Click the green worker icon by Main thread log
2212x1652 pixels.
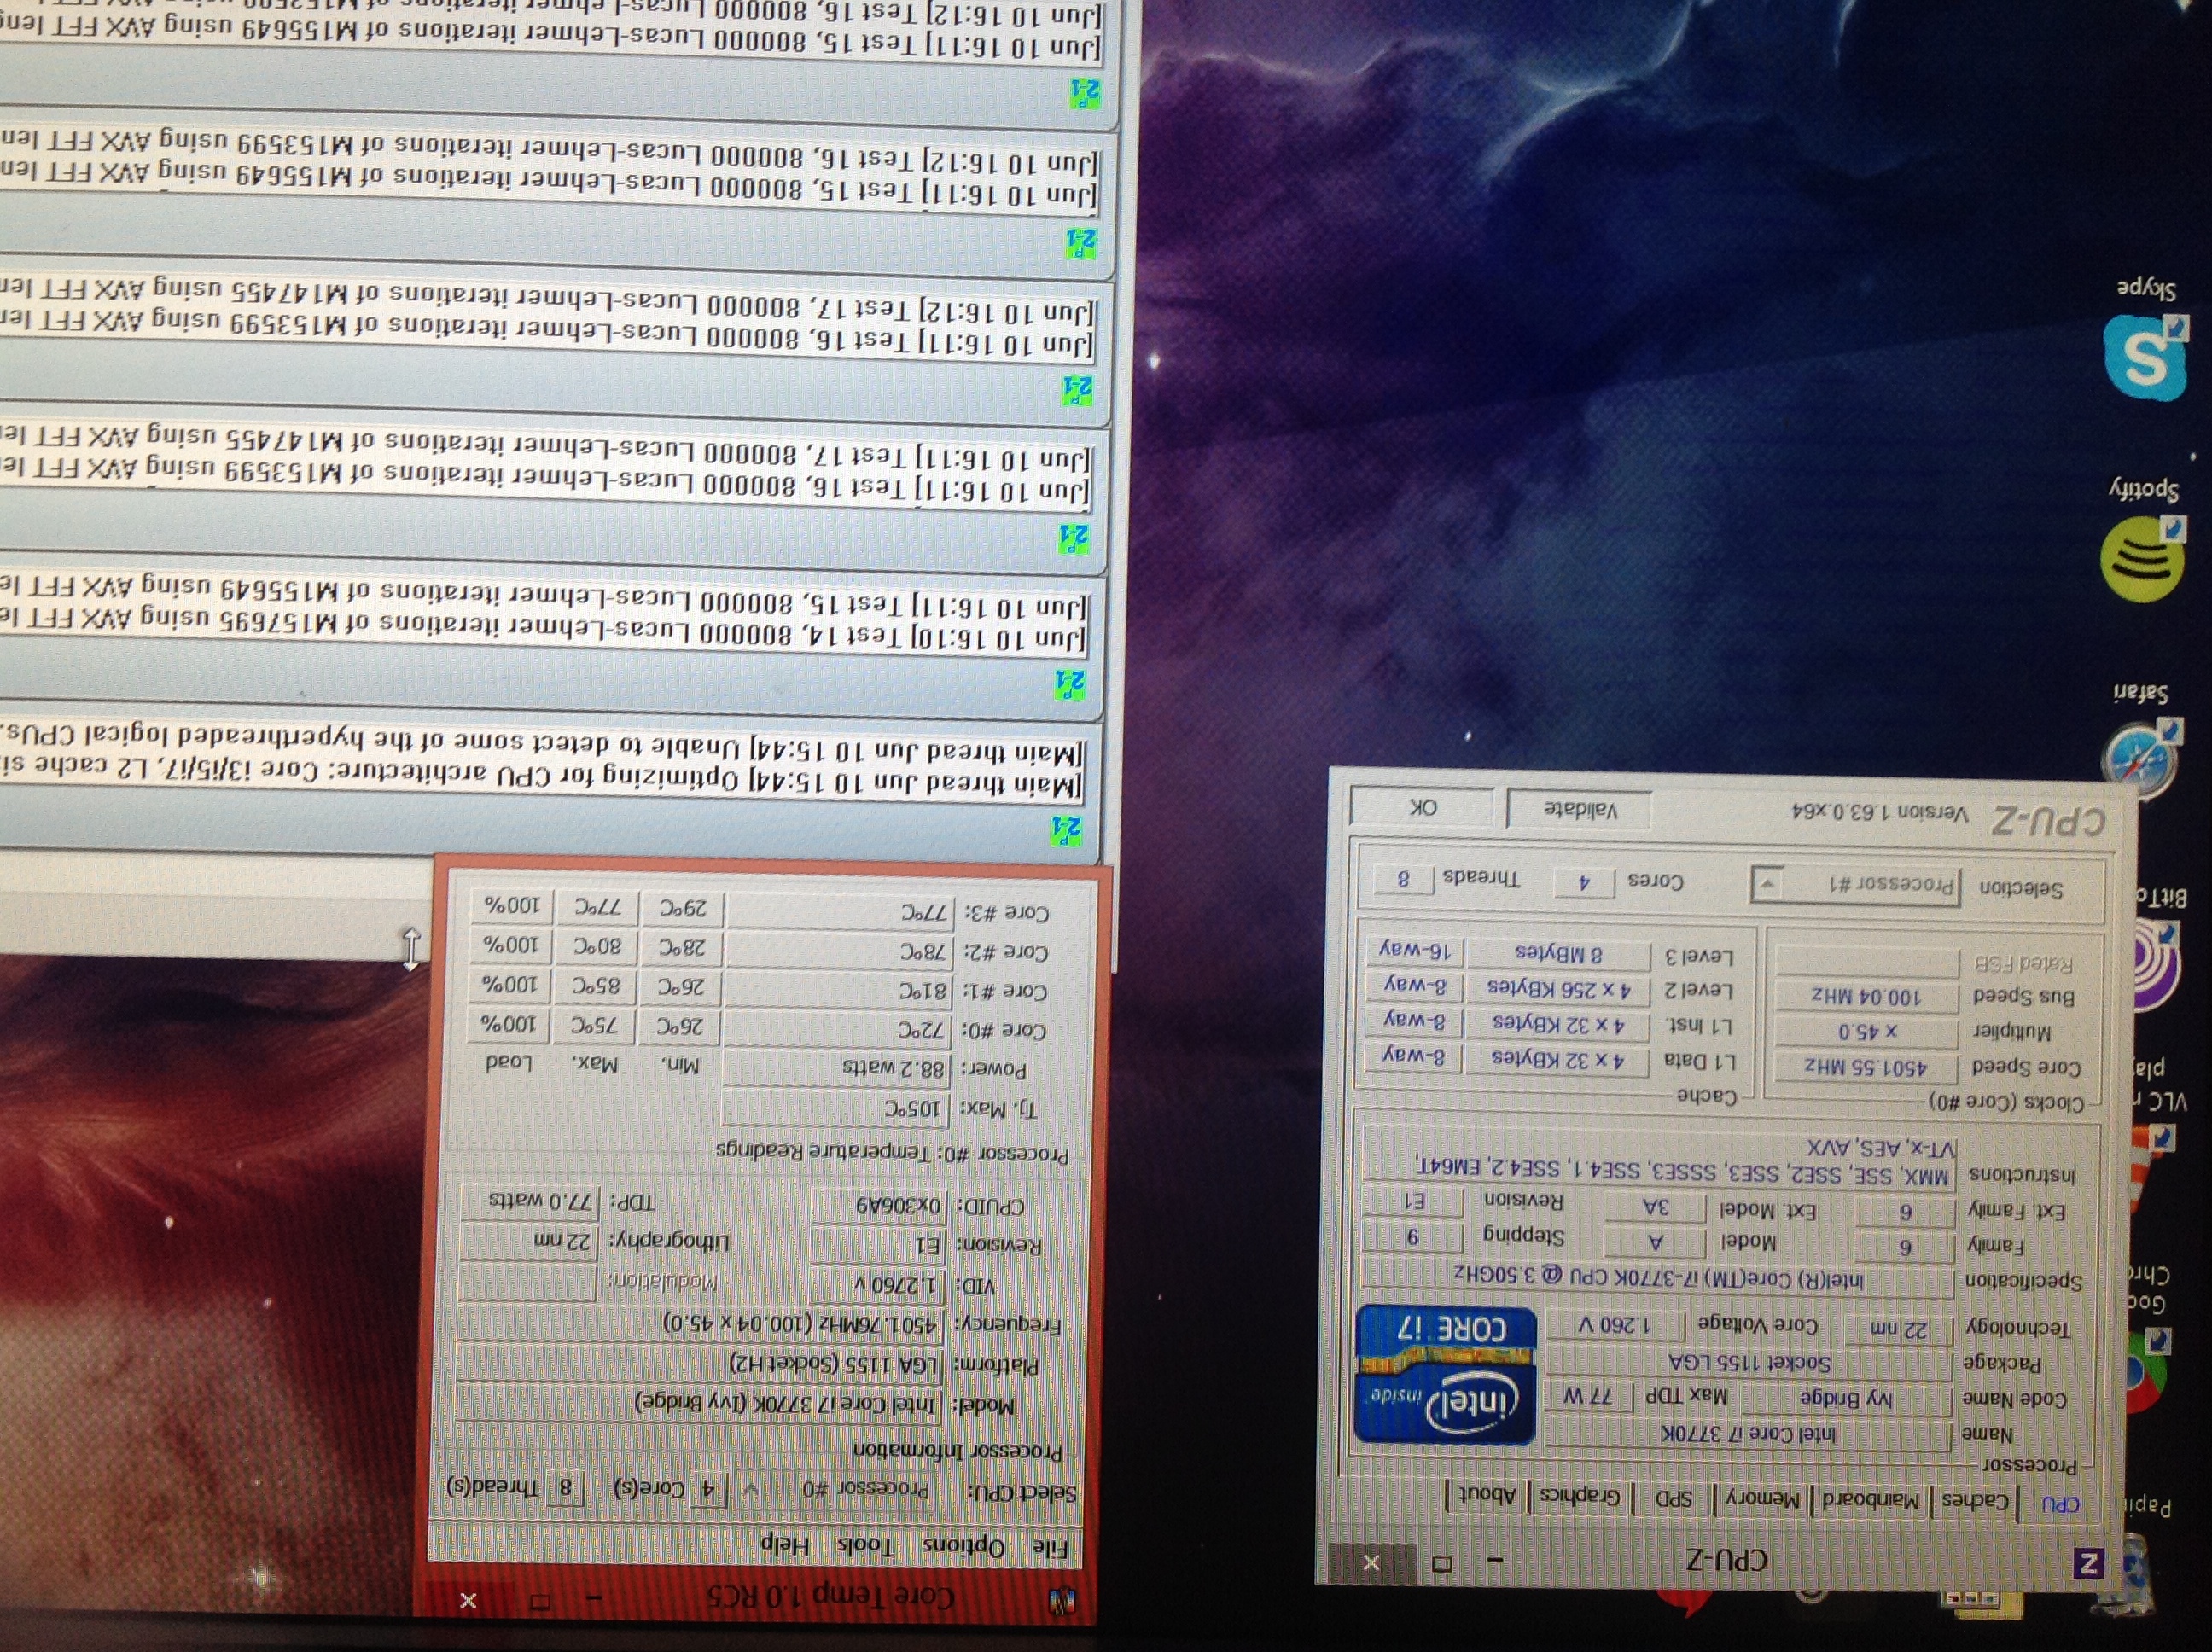[1065, 829]
